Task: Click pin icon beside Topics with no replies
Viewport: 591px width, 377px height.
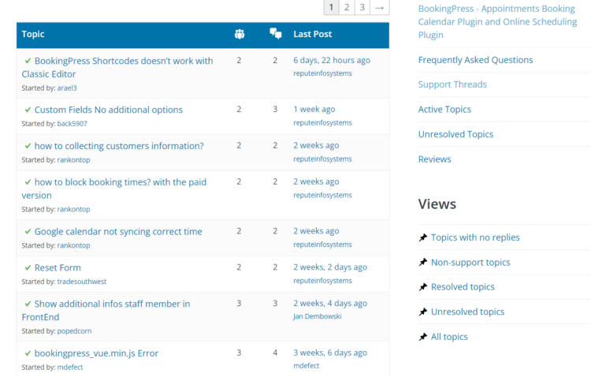Action: (x=423, y=237)
